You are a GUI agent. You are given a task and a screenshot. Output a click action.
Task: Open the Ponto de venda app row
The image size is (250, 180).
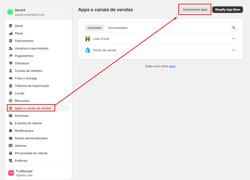(160, 50)
